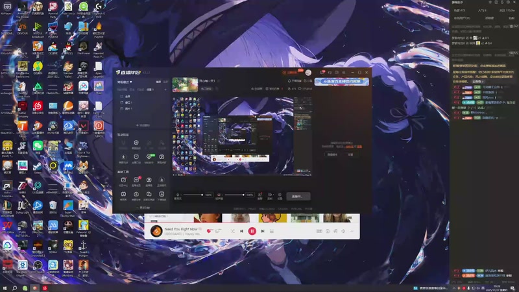Select the full-screen source row

(x=142, y=96)
